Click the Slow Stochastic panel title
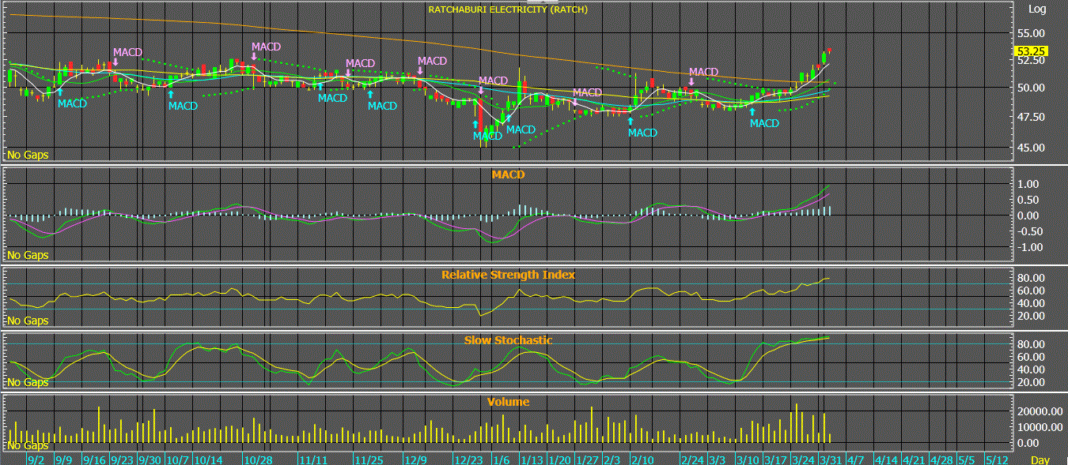1068x465 pixels. coord(508,340)
